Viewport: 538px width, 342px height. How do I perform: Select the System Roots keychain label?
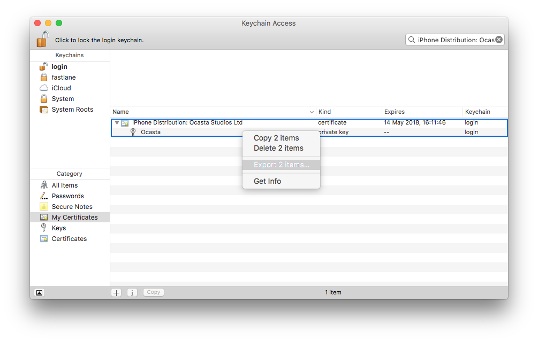click(x=72, y=110)
